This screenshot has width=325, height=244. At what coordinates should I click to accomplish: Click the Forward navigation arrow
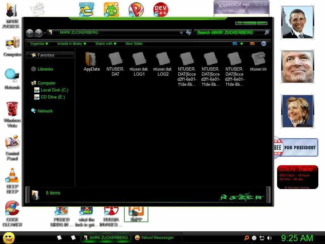(38, 33)
